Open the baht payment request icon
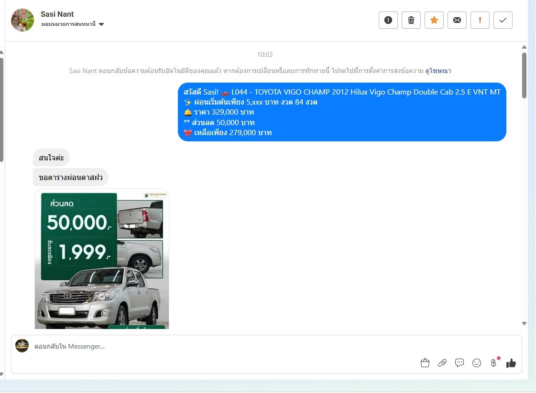The height and width of the screenshot is (393, 536). [x=494, y=362]
